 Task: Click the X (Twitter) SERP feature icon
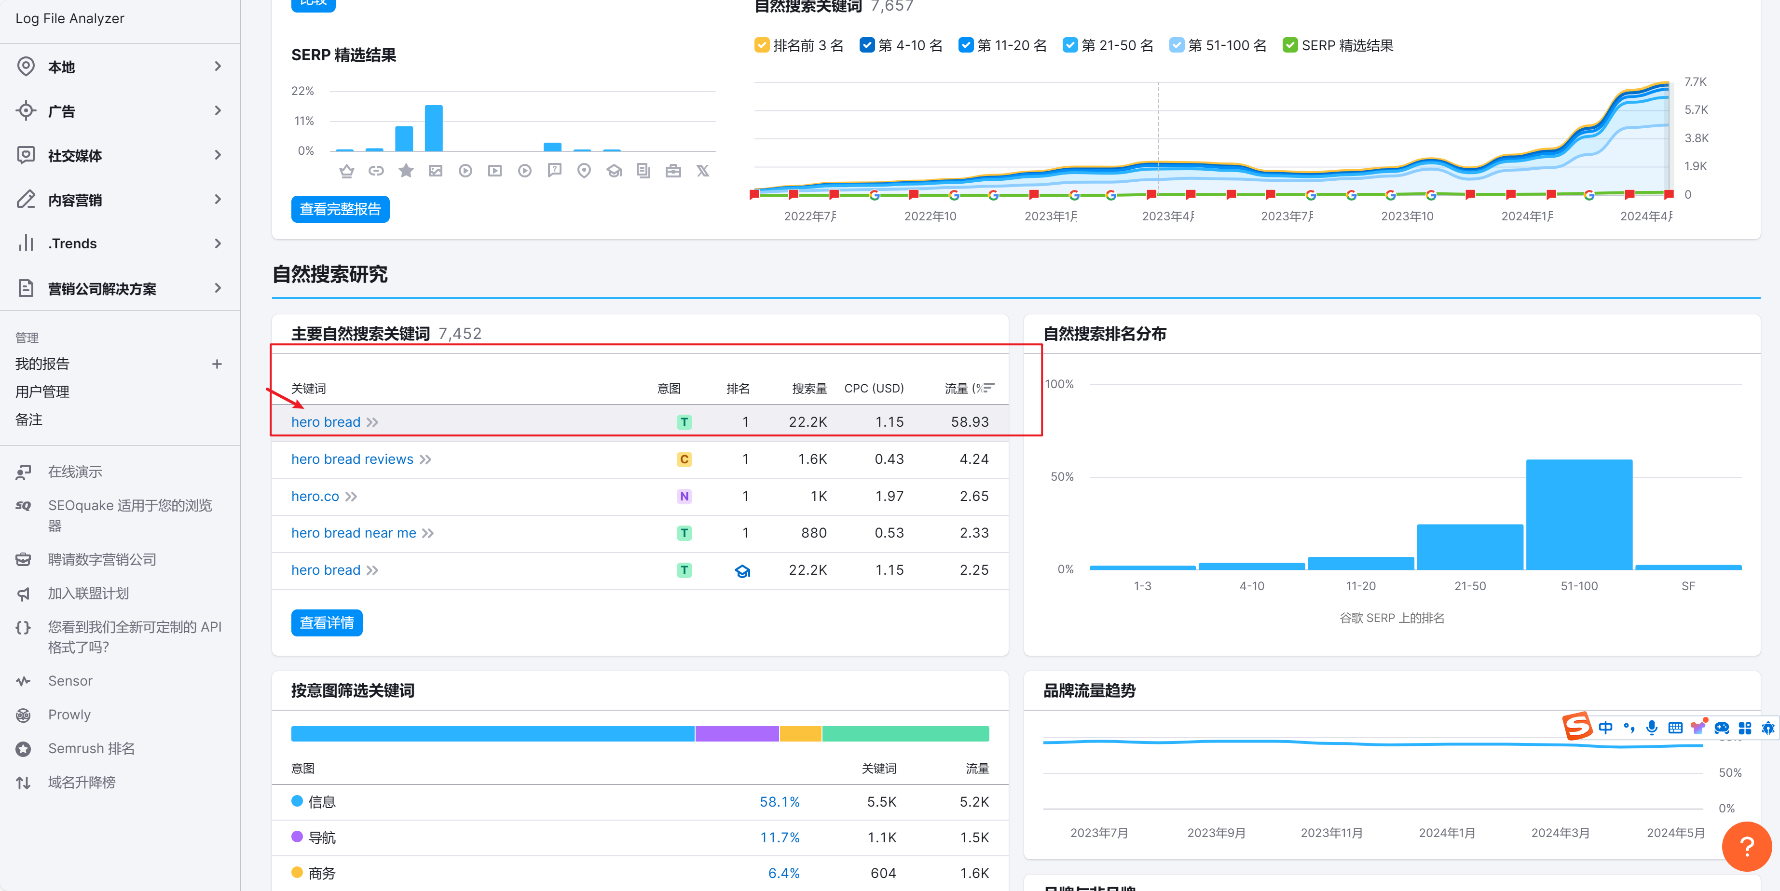702,171
